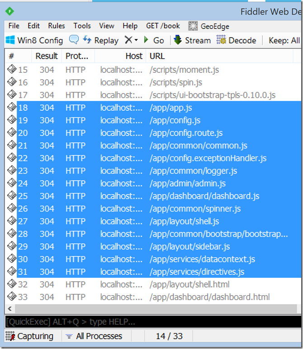Select the /app/common/logger.js session
The image size is (303, 349).
(153, 171)
